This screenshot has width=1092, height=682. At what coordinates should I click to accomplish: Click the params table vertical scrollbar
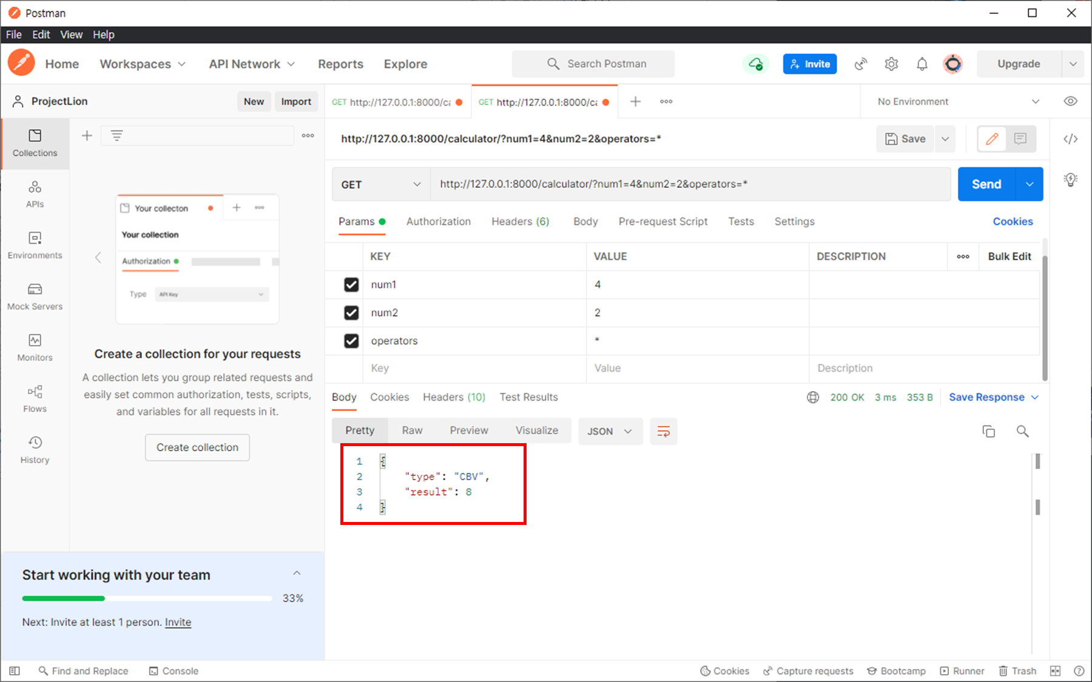click(1045, 318)
